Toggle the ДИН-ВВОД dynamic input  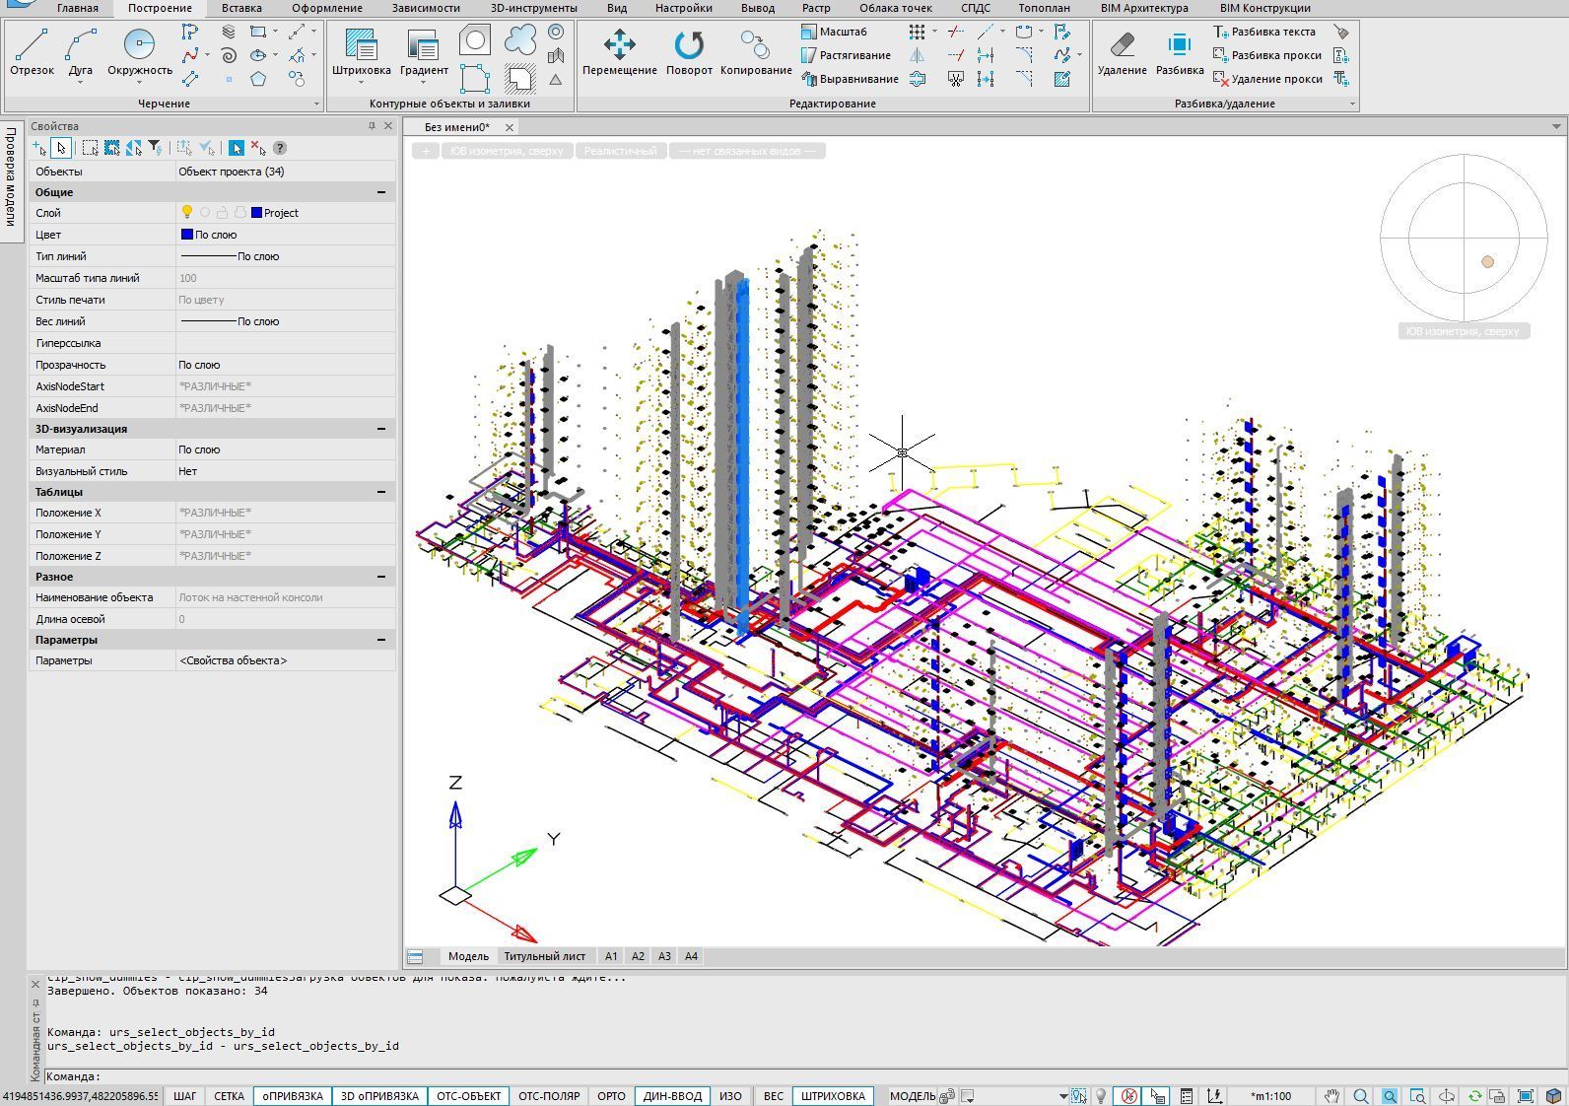click(673, 1096)
